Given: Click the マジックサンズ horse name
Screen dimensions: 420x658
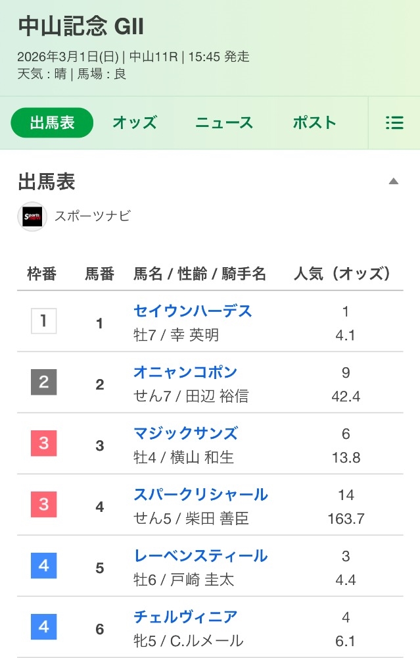Looking at the screenshot, I should (x=185, y=433).
